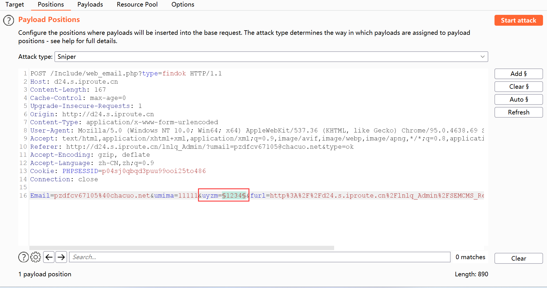This screenshot has height=288, width=547.
Task: Open Payload Positions help icon
Action: pyautogui.click(x=9, y=20)
